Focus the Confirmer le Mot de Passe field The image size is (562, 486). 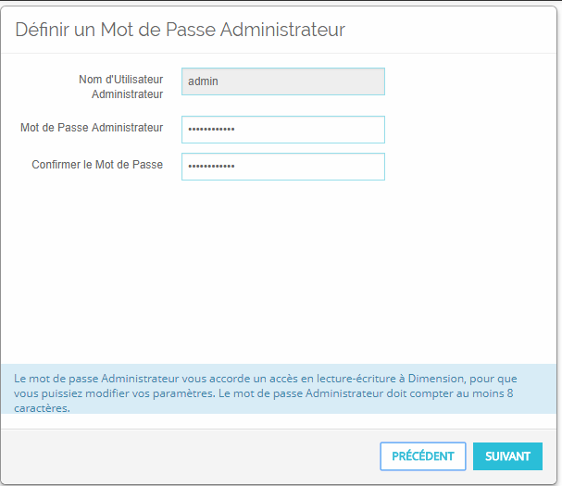click(283, 167)
